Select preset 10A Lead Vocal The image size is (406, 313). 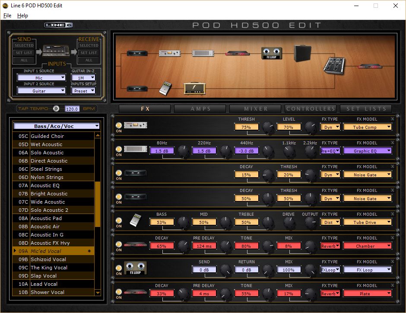pyautogui.click(x=53, y=284)
